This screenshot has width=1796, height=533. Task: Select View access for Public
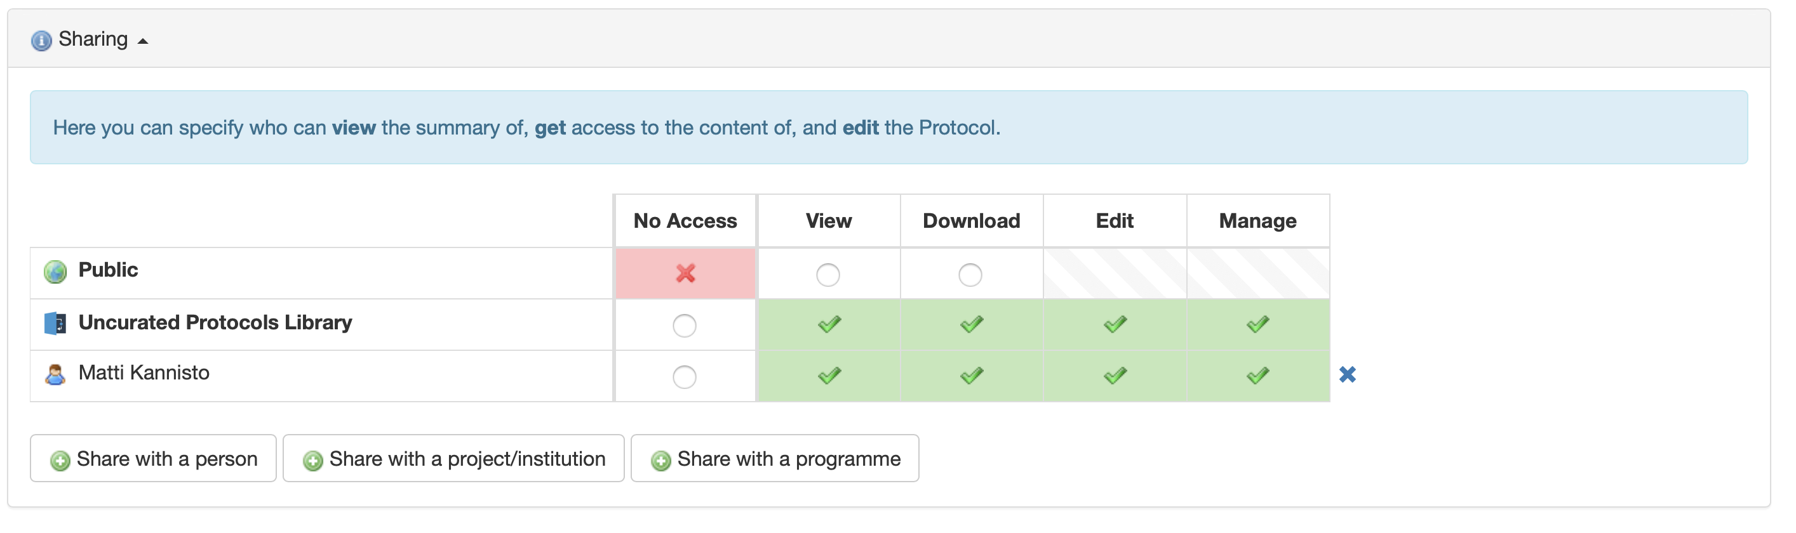click(828, 275)
